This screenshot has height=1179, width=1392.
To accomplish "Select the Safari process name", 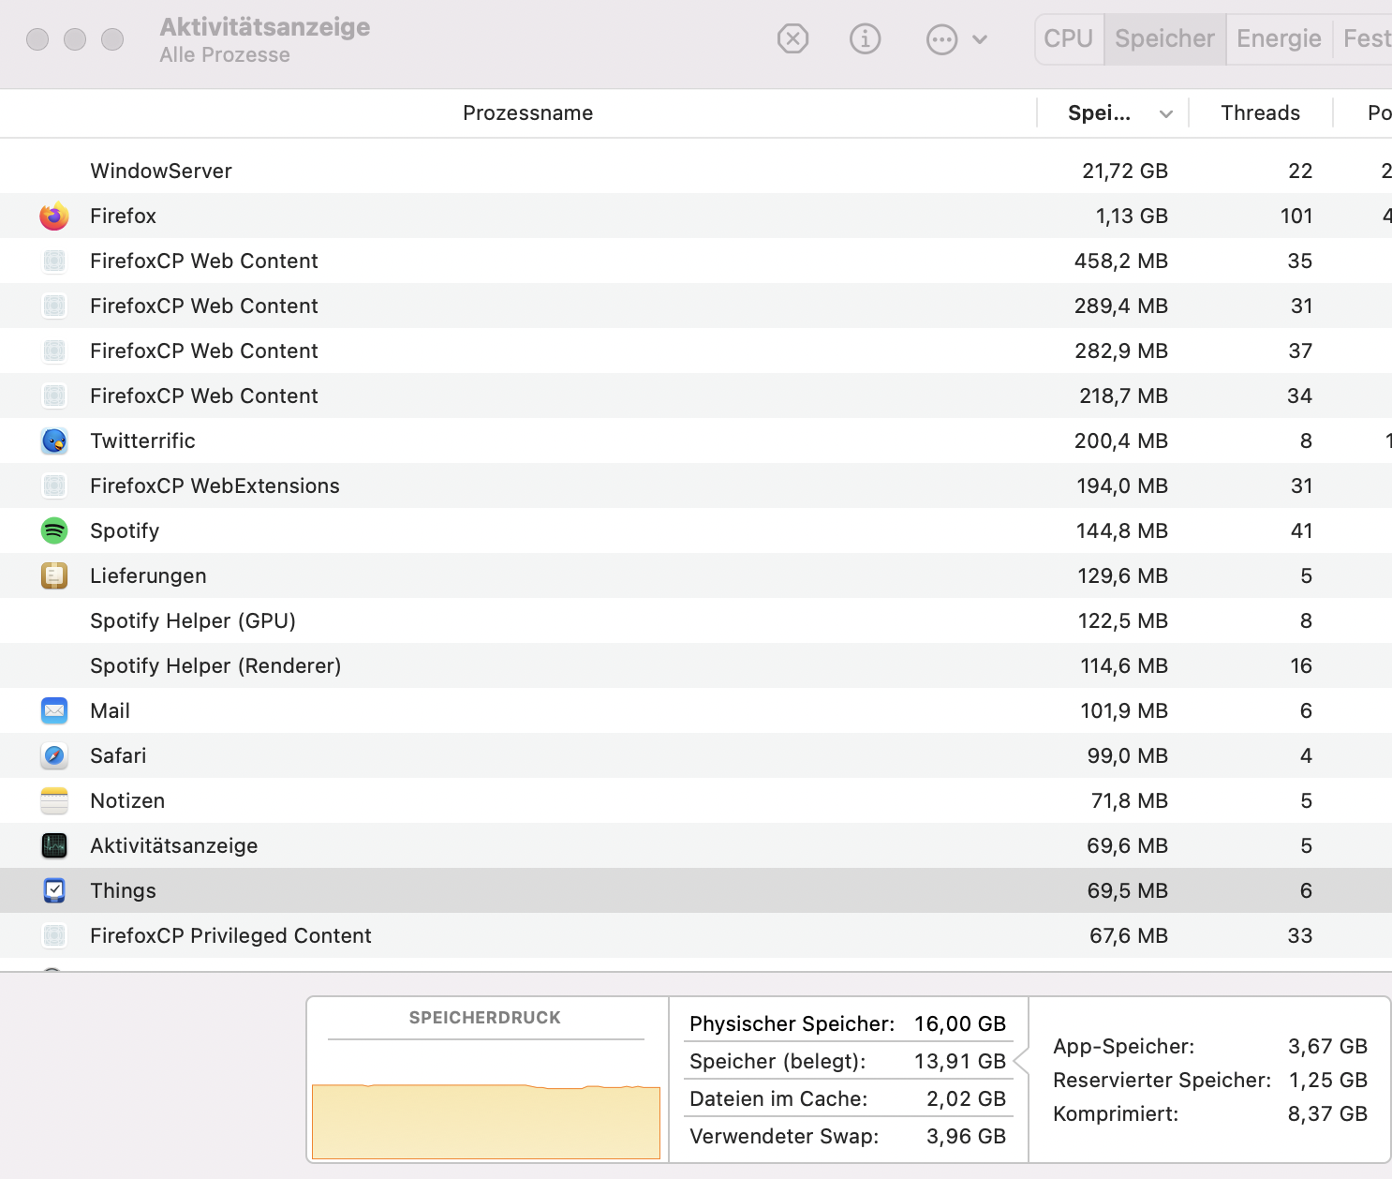I will [118, 755].
